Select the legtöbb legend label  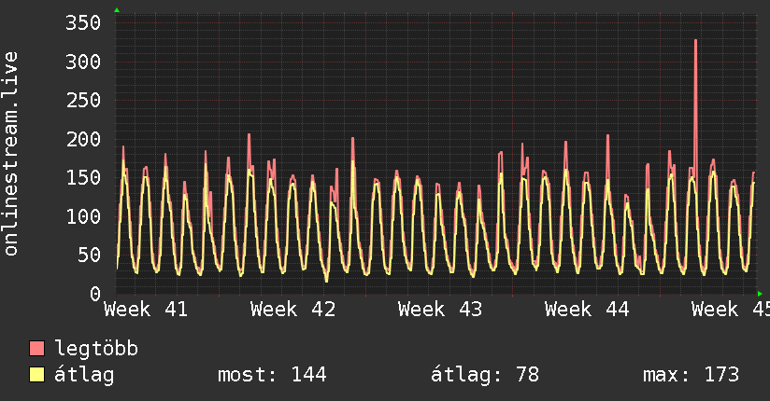pyautogui.click(x=96, y=349)
